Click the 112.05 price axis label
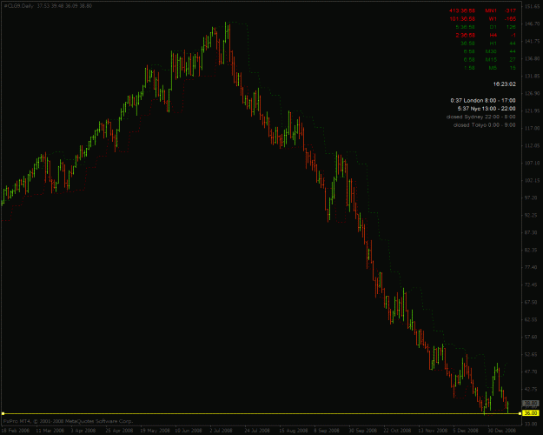The image size is (543, 435). coord(533,145)
